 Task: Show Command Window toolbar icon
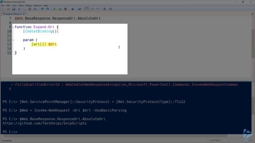pos(104,9)
